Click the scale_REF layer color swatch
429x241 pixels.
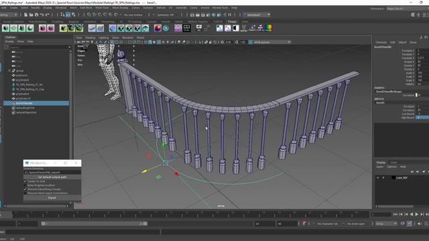(x=393, y=178)
